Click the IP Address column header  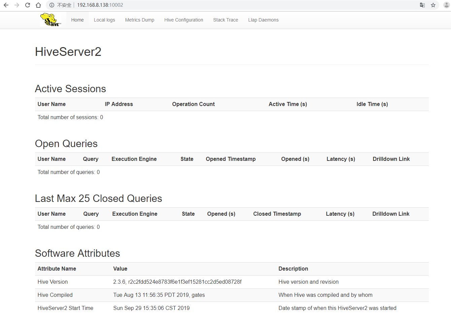pyautogui.click(x=119, y=104)
